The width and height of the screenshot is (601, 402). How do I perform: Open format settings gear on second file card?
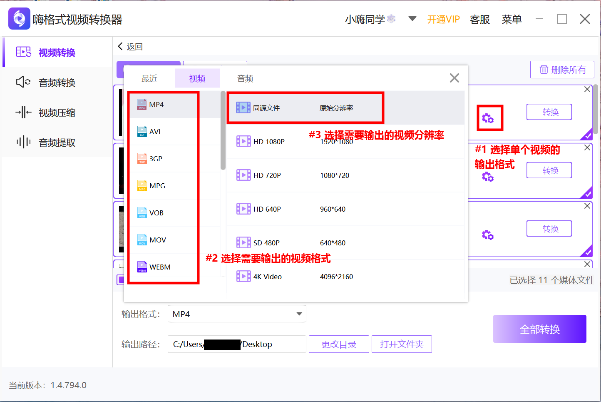488,177
